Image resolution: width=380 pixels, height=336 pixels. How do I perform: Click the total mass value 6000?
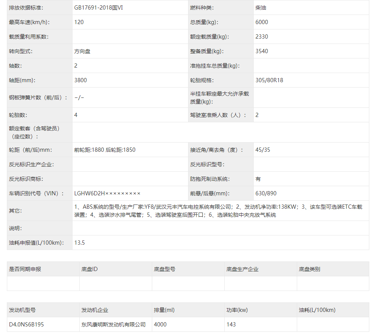[262, 22]
